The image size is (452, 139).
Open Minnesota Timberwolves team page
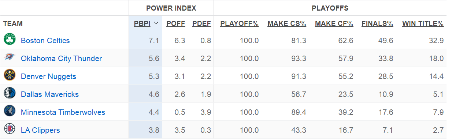click(63, 112)
